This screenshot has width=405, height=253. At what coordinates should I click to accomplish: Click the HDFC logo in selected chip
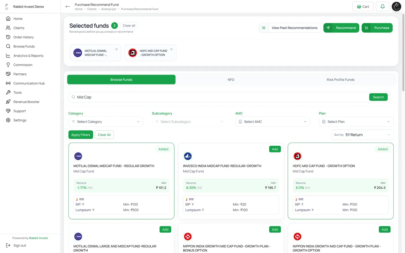(x=132, y=53)
